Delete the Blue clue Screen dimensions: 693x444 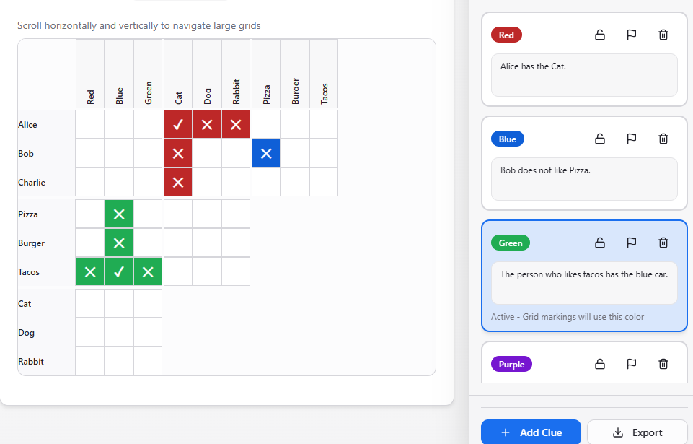(663, 139)
